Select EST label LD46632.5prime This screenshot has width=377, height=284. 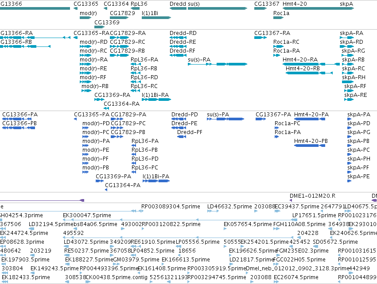click(229, 207)
